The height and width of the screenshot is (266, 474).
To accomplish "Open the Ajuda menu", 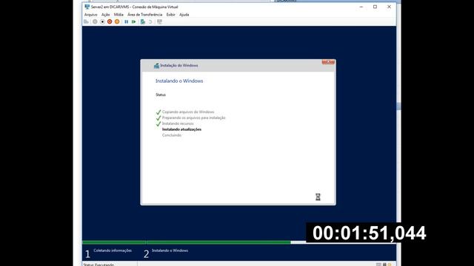I will tap(184, 15).
